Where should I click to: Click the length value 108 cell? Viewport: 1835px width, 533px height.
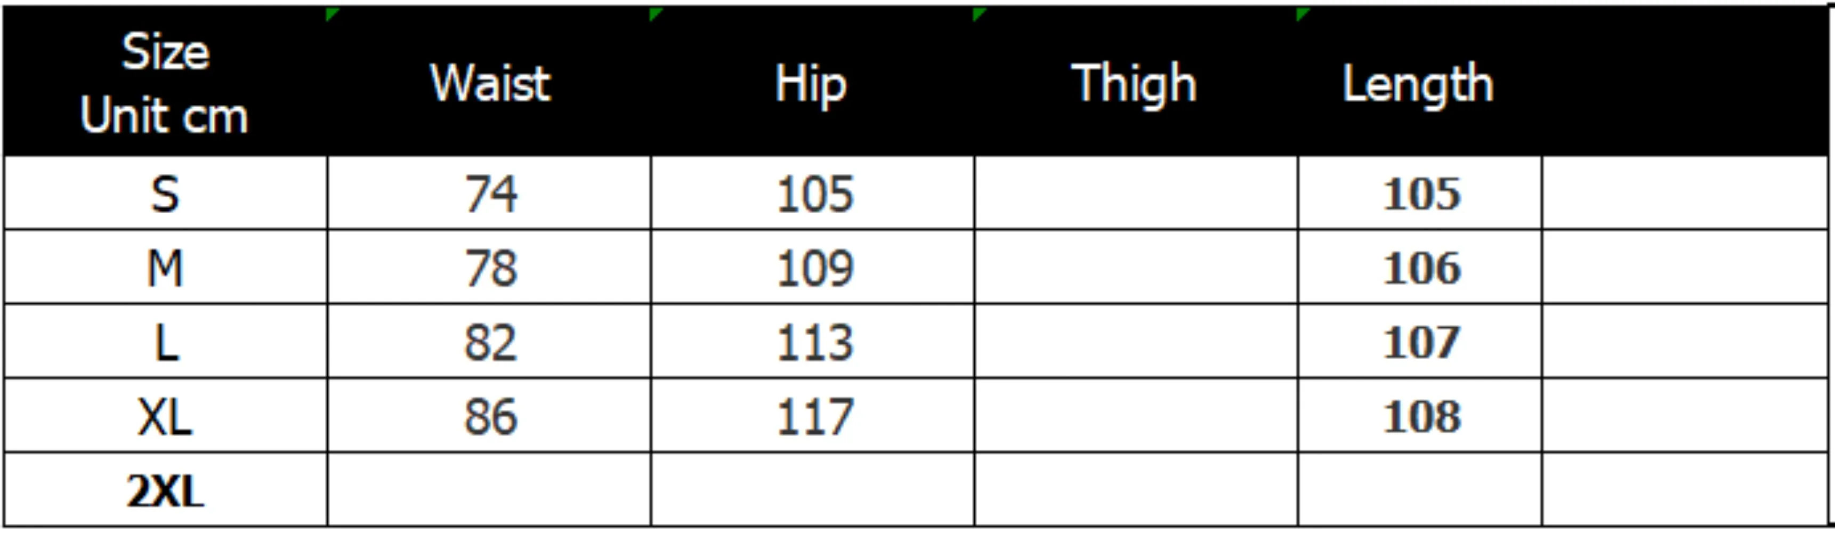[1421, 416]
